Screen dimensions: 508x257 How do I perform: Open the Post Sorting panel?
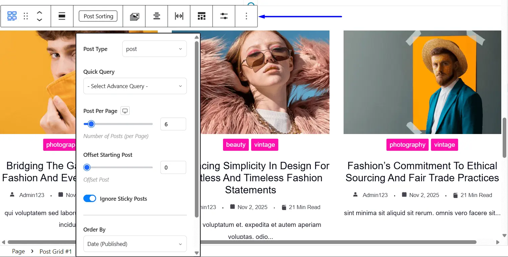(98, 16)
